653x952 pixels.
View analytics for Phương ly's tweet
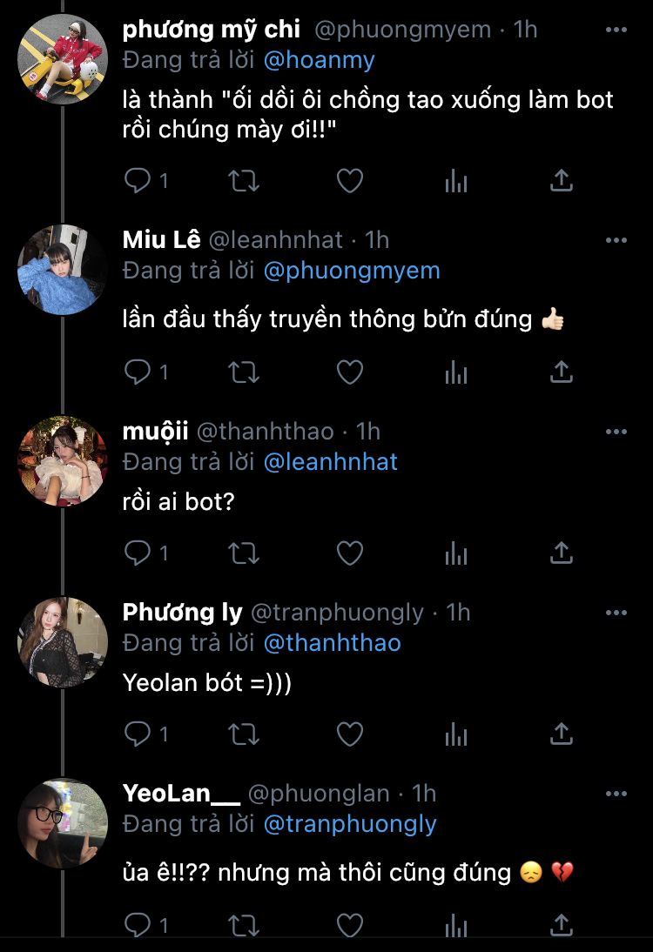click(x=456, y=734)
